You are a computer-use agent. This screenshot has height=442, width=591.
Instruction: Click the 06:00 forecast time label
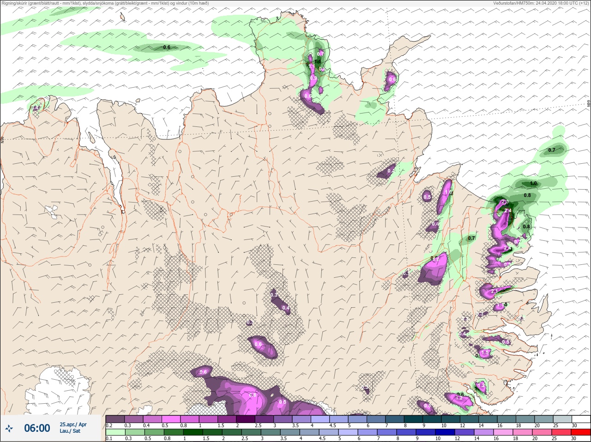point(37,428)
